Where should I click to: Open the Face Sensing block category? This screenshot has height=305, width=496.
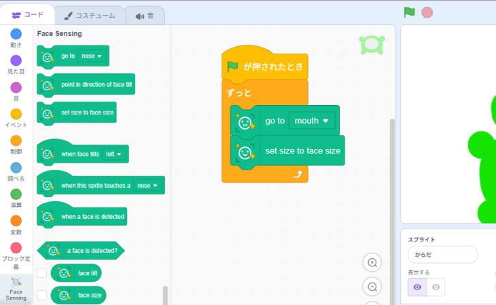tap(16, 289)
